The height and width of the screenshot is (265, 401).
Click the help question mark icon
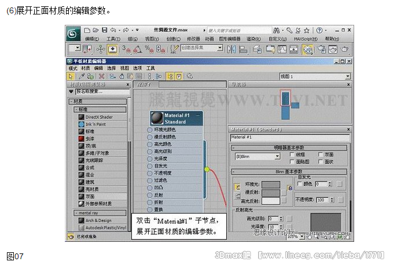pyautogui.click(x=319, y=31)
